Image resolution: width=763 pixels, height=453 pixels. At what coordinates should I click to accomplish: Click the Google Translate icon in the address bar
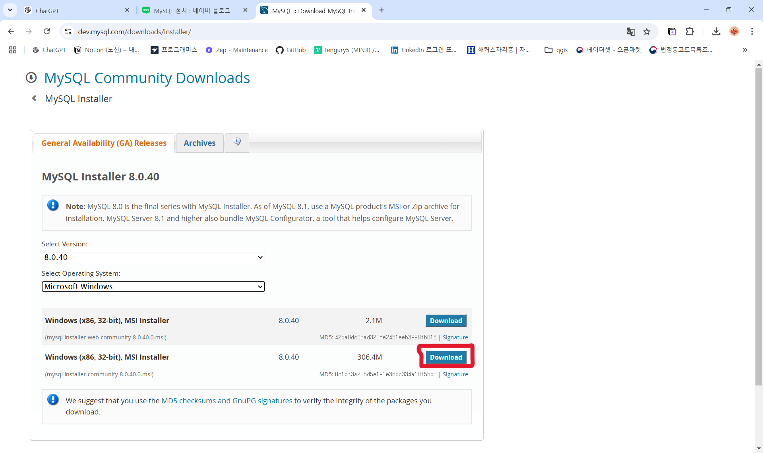click(631, 31)
